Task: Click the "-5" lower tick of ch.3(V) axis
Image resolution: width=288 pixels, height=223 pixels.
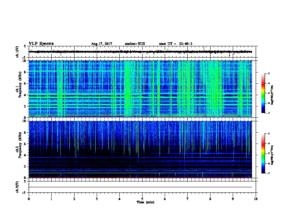Action: [x=24, y=193]
